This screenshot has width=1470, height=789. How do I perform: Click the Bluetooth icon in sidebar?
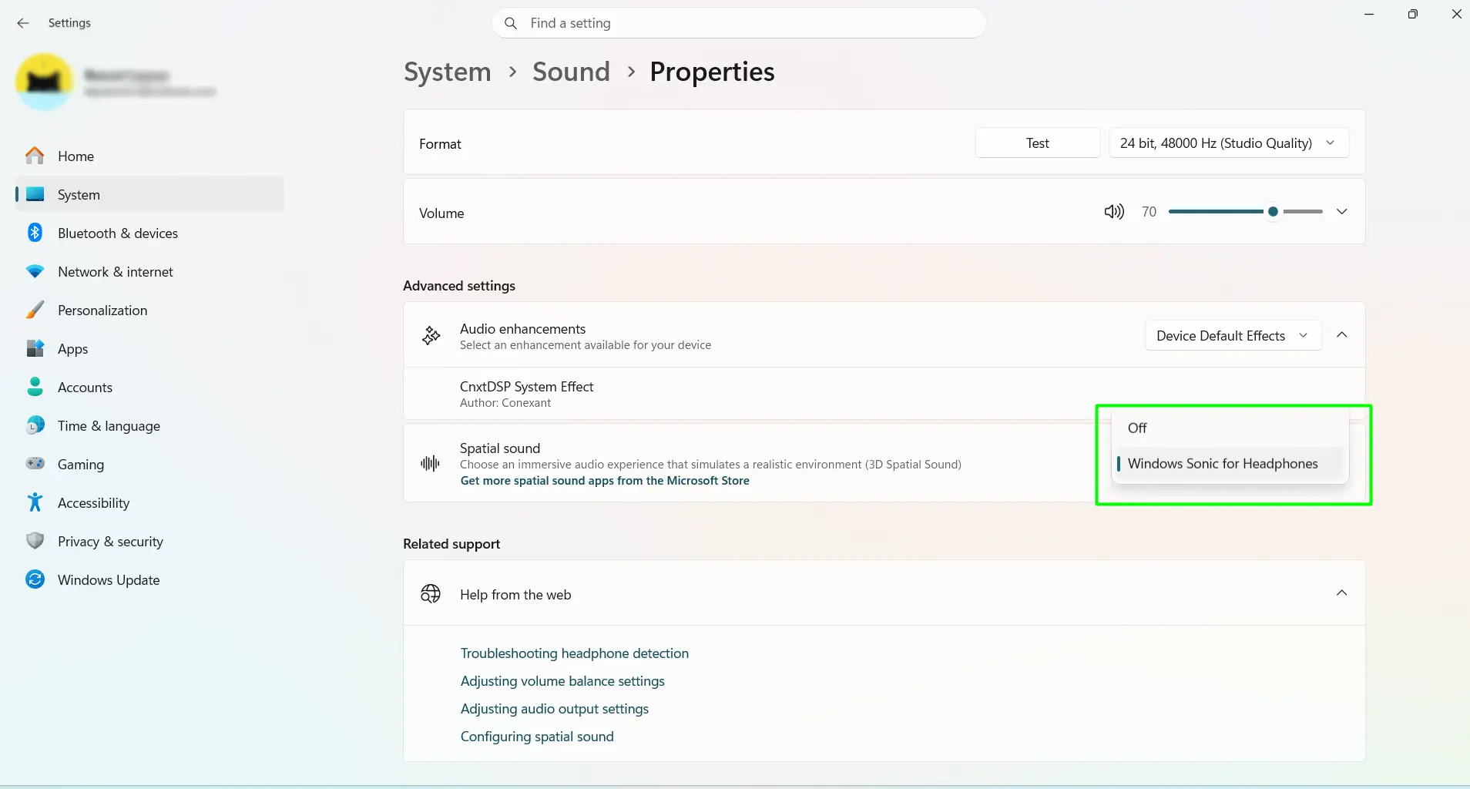point(35,233)
